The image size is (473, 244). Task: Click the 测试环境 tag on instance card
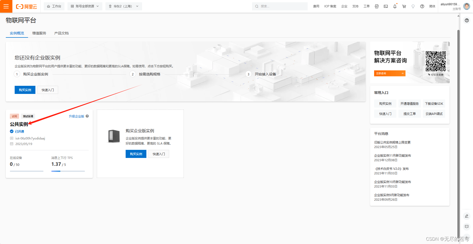tap(28, 116)
